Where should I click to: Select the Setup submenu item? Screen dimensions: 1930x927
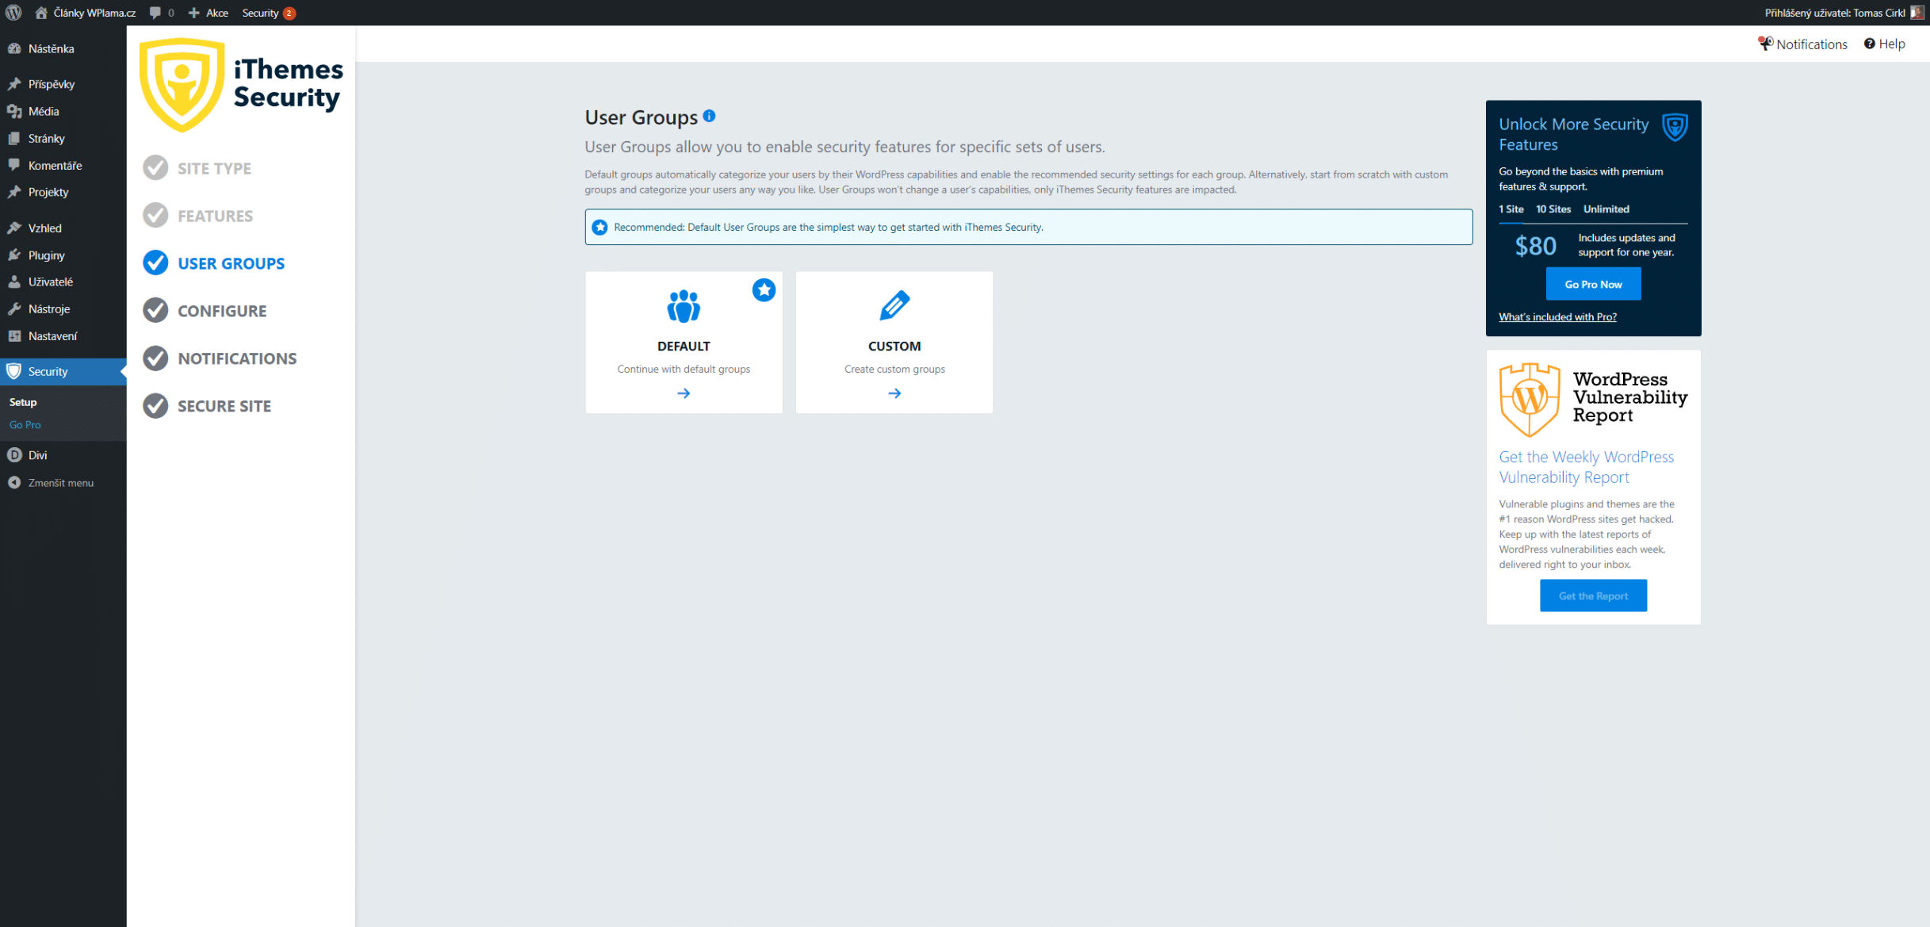click(x=23, y=402)
